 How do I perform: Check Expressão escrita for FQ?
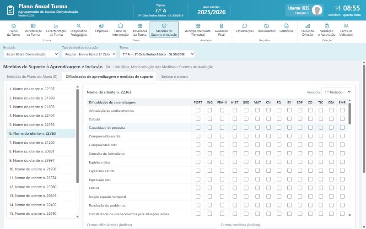tap(279, 170)
